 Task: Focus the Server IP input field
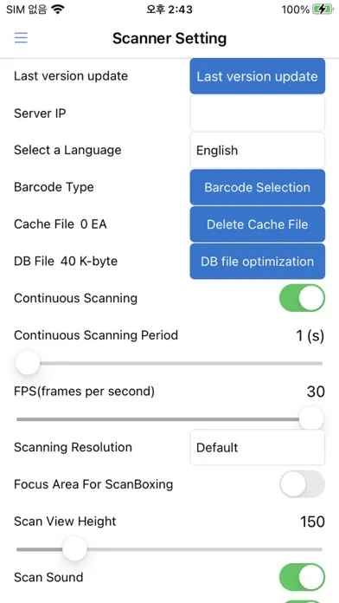pyautogui.click(x=257, y=113)
